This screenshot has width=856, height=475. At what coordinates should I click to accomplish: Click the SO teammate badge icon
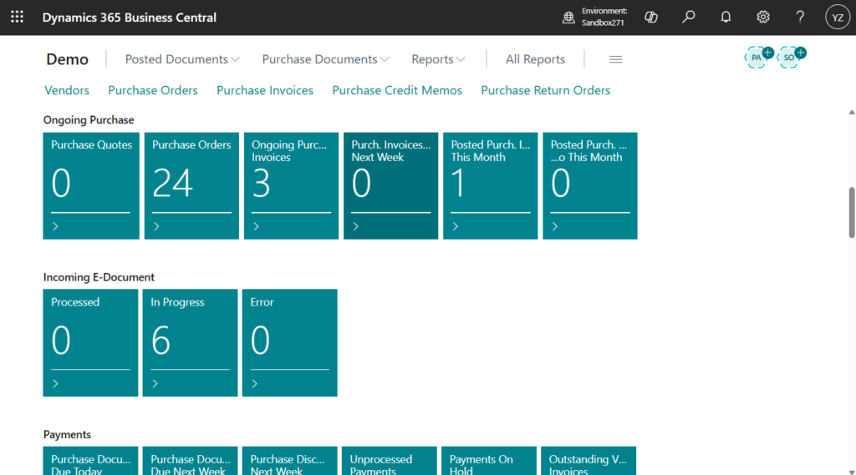tap(790, 57)
